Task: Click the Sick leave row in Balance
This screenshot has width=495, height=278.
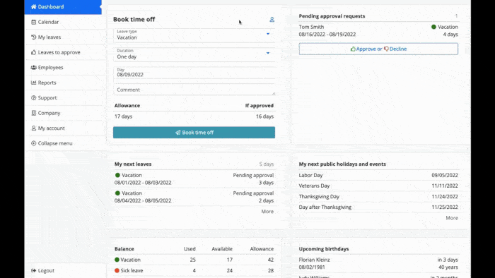Action: click(194, 270)
